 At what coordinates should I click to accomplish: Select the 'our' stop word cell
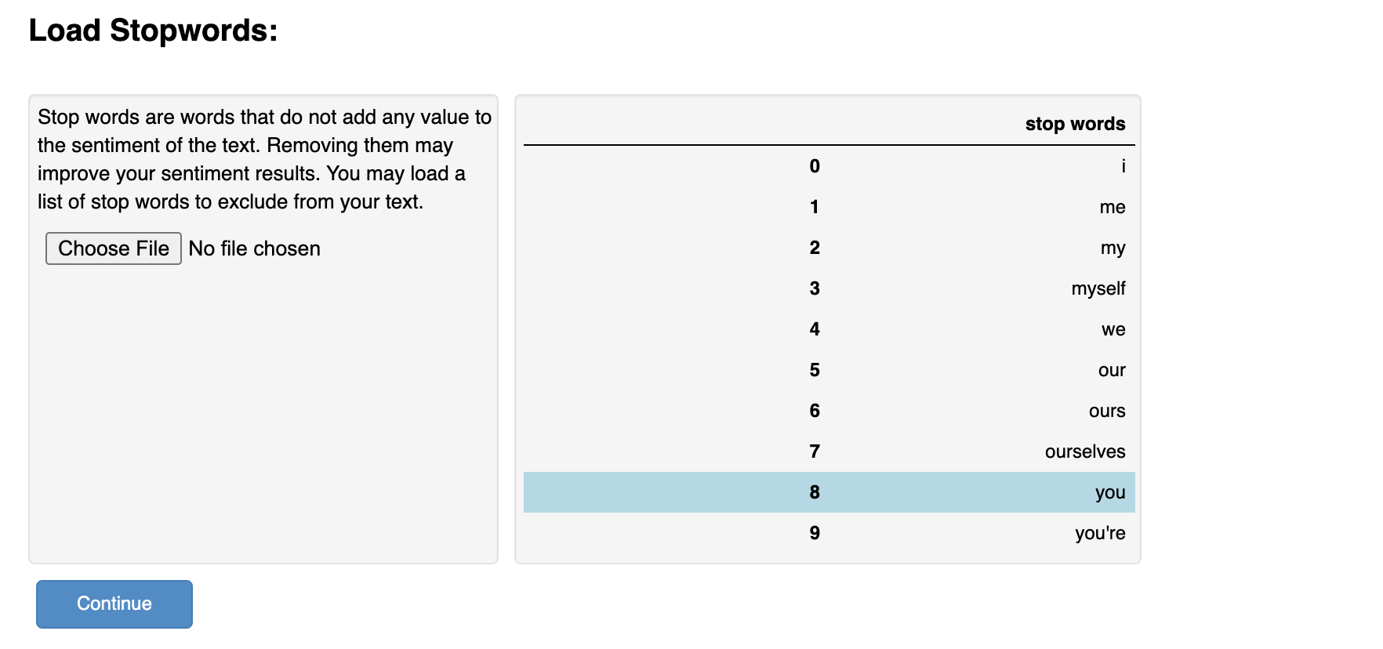[x=1111, y=370]
